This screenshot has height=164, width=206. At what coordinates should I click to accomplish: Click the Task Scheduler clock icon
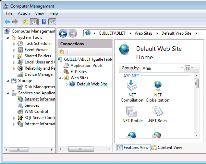pos(20,44)
